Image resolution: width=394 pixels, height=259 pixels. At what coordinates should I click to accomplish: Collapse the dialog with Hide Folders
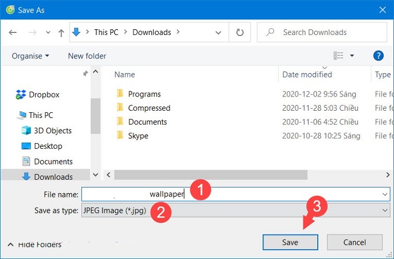tap(34, 244)
